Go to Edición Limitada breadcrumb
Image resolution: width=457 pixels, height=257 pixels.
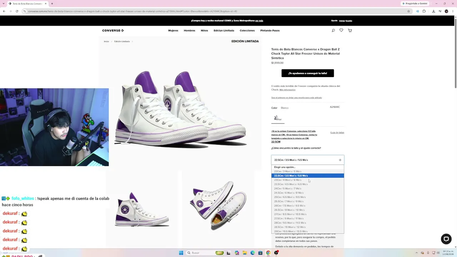[122, 41]
